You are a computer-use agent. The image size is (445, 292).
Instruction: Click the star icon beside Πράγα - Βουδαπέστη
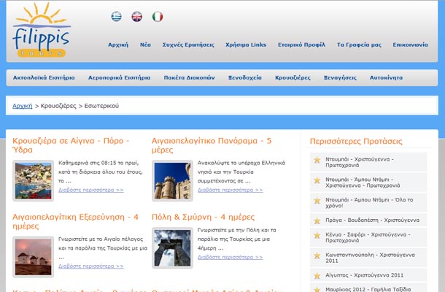pyautogui.click(x=317, y=220)
